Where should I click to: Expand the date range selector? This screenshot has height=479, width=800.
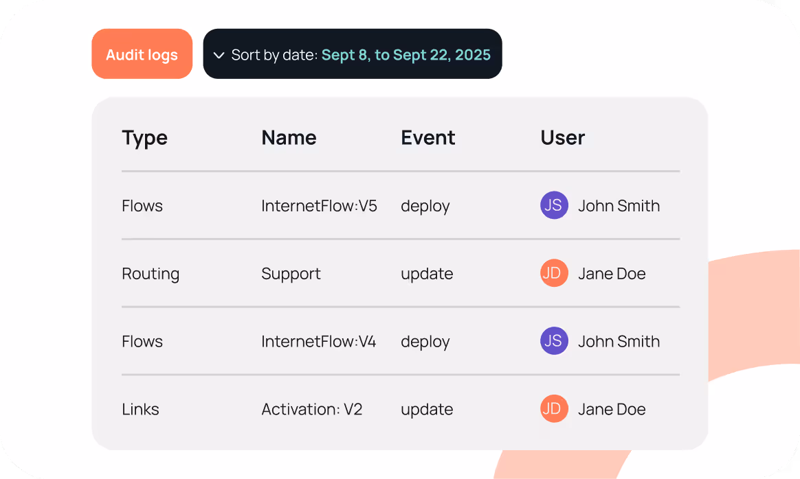pyautogui.click(x=352, y=54)
